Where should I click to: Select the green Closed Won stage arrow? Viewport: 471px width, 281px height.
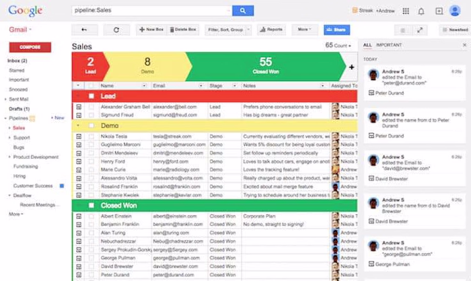pyautogui.click(x=266, y=67)
